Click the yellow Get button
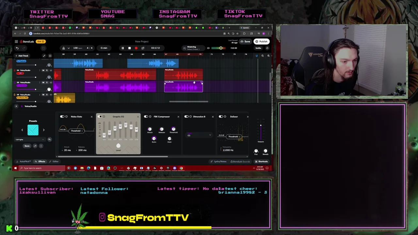Image resolution: width=418 pixels, height=235 pixels. (41, 41)
